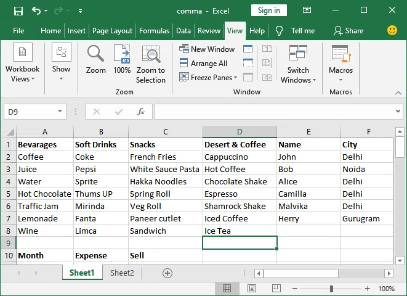The width and height of the screenshot is (407, 296).
Task: Click Reset Window Position icon
Action: coord(267,77)
